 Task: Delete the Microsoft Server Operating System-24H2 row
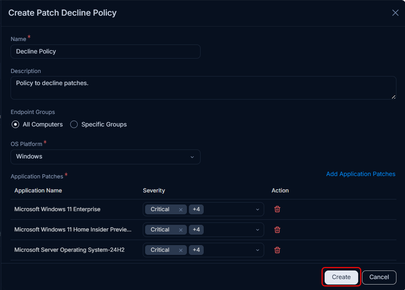coord(277,250)
